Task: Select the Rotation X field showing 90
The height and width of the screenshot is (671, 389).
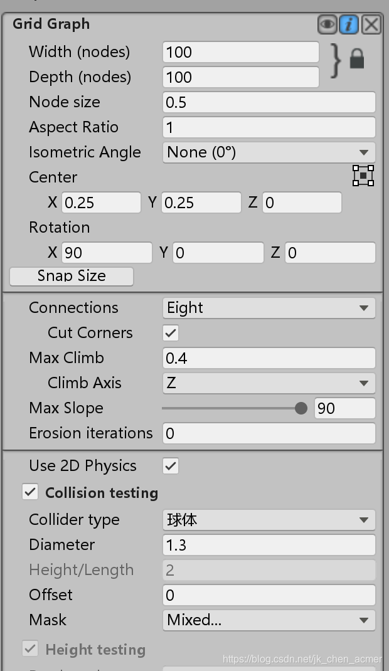Action: (x=107, y=252)
